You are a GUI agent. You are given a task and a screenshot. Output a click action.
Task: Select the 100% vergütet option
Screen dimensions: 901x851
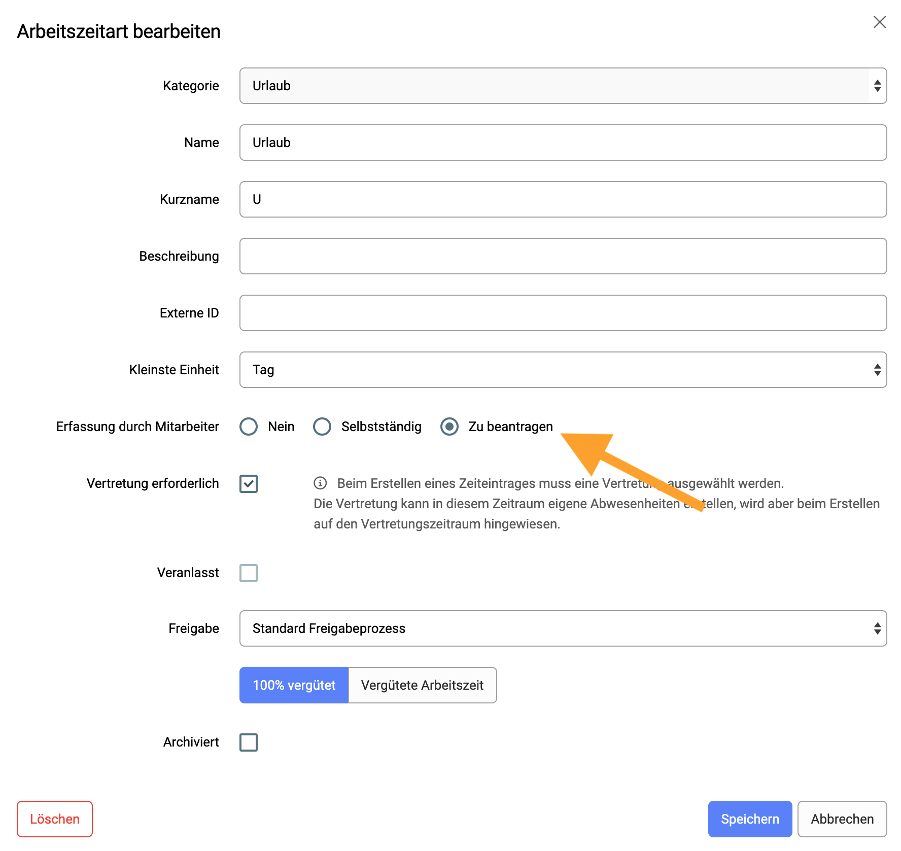[294, 685]
